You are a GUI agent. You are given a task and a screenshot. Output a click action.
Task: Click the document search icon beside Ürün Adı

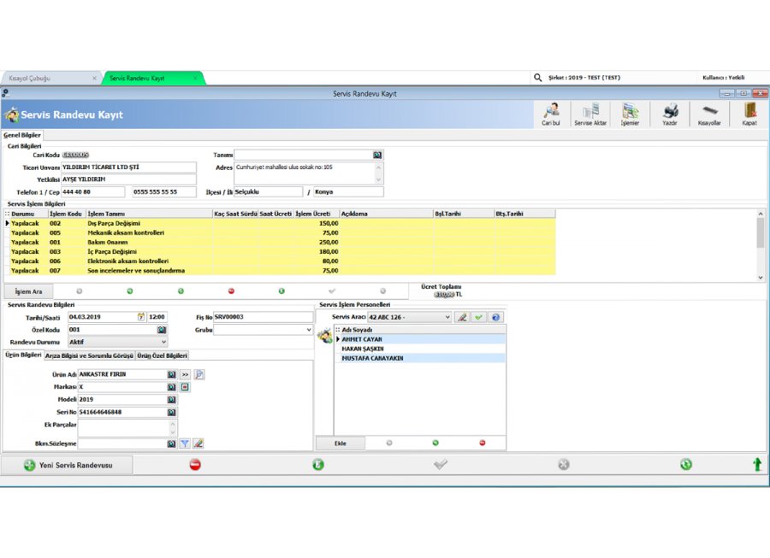pos(199,374)
